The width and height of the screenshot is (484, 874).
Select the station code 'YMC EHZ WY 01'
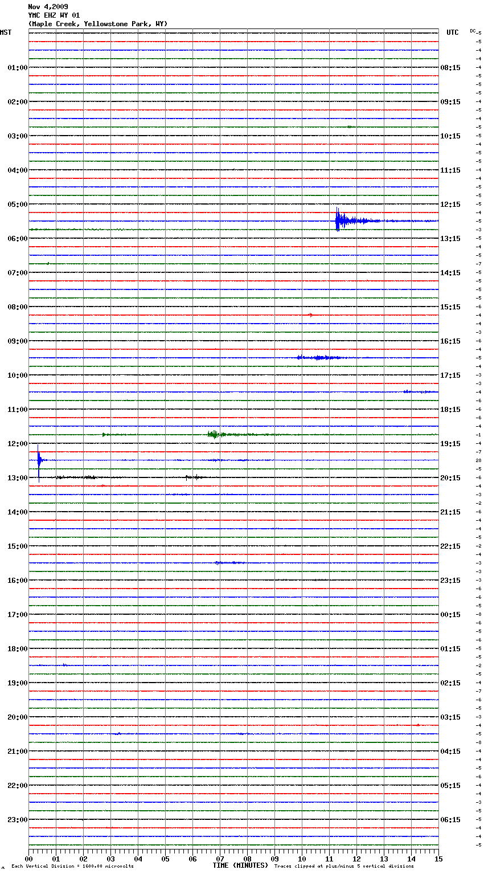click(x=54, y=15)
